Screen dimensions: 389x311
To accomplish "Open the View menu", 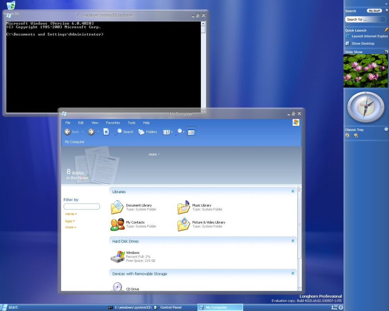I will click(95, 123).
